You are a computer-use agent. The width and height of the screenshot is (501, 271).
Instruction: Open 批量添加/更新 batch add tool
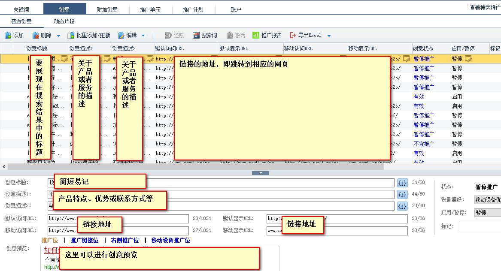89,35
